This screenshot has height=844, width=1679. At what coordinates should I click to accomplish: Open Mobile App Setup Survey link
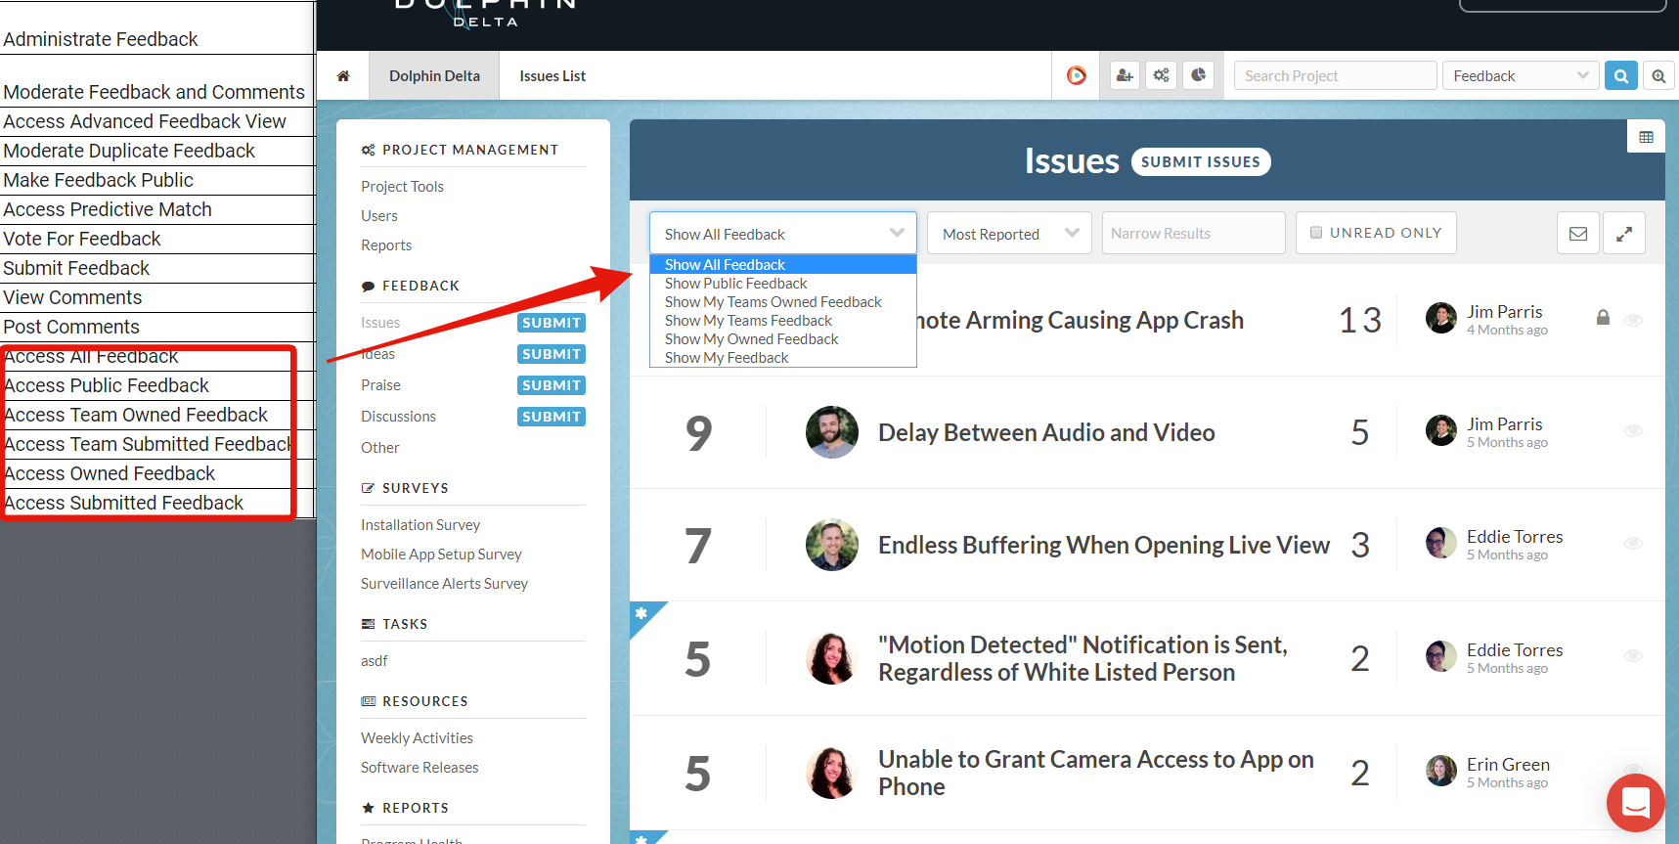point(441,554)
